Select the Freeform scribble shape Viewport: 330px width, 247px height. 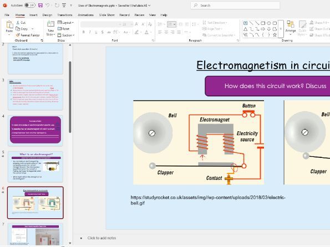245,35
